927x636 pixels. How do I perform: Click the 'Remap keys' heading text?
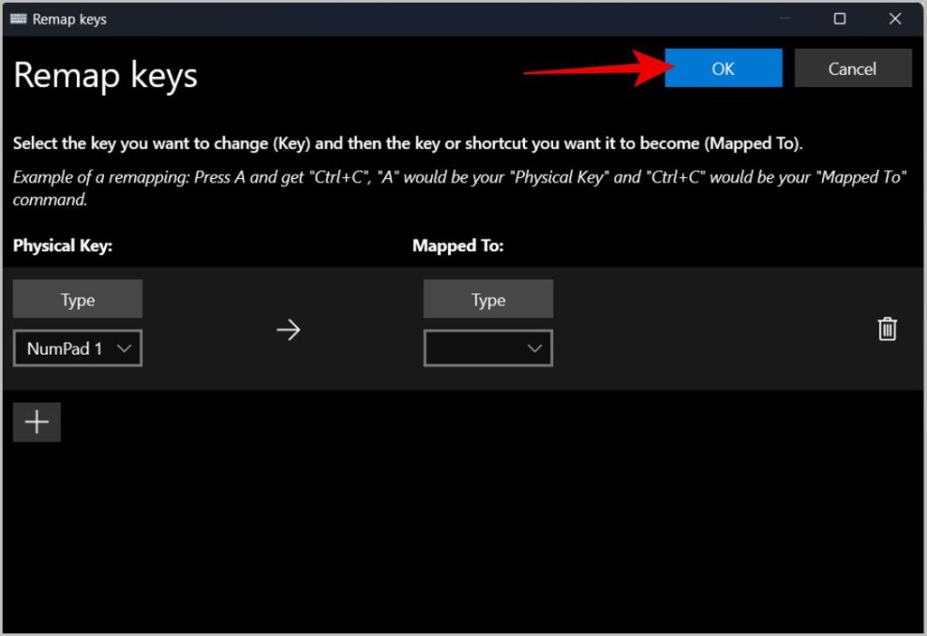[105, 76]
